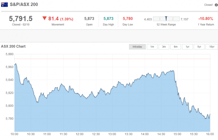Click the 13:30 time axis label
Viewport: 218px width, 140px height.
click(x=128, y=134)
